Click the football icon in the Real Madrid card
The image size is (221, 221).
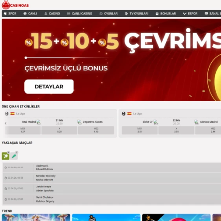click(x=7, y=114)
